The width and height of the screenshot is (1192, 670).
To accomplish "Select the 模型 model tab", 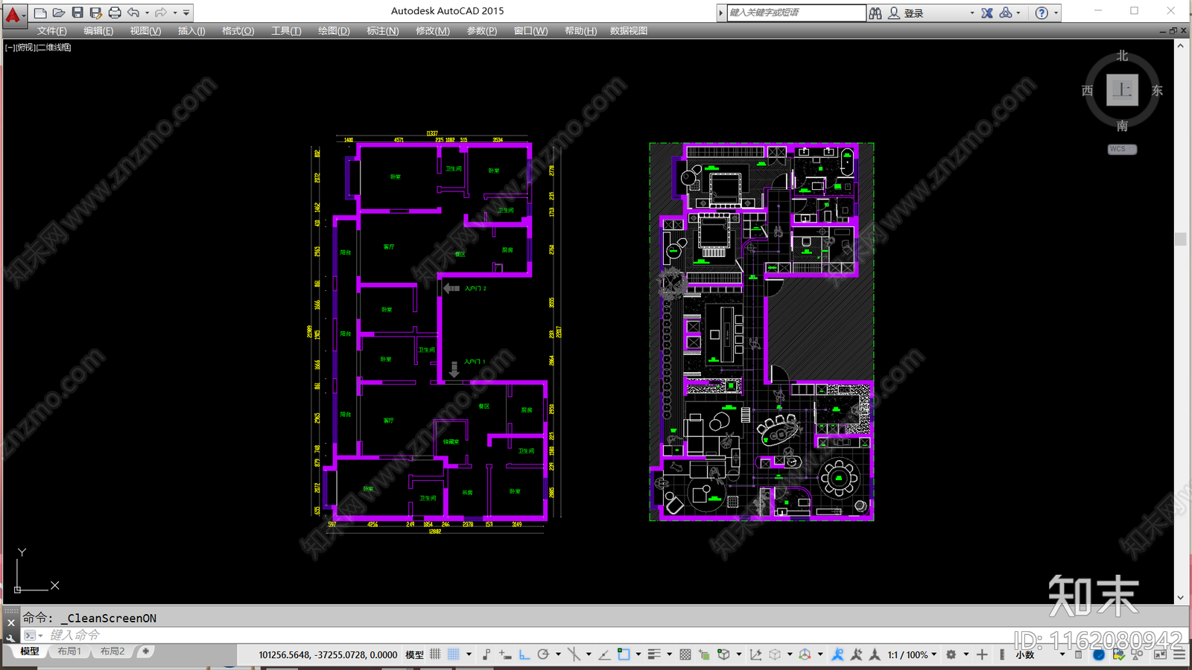I will tap(30, 651).
